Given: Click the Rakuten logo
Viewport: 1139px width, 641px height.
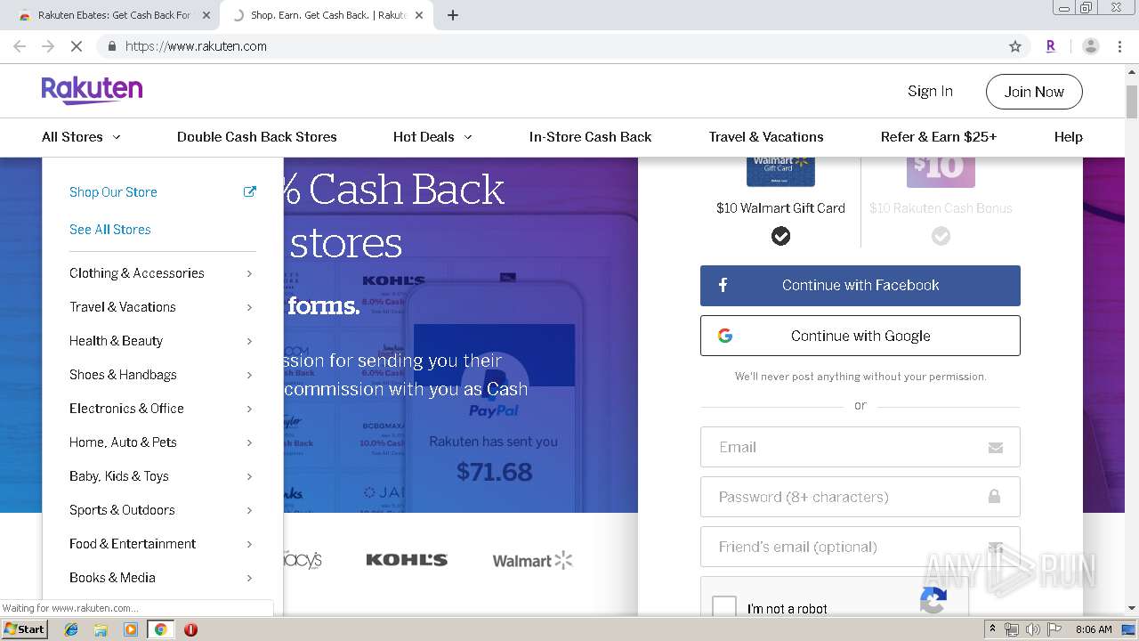Looking at the screenshot, I should (x=92, y=90).
